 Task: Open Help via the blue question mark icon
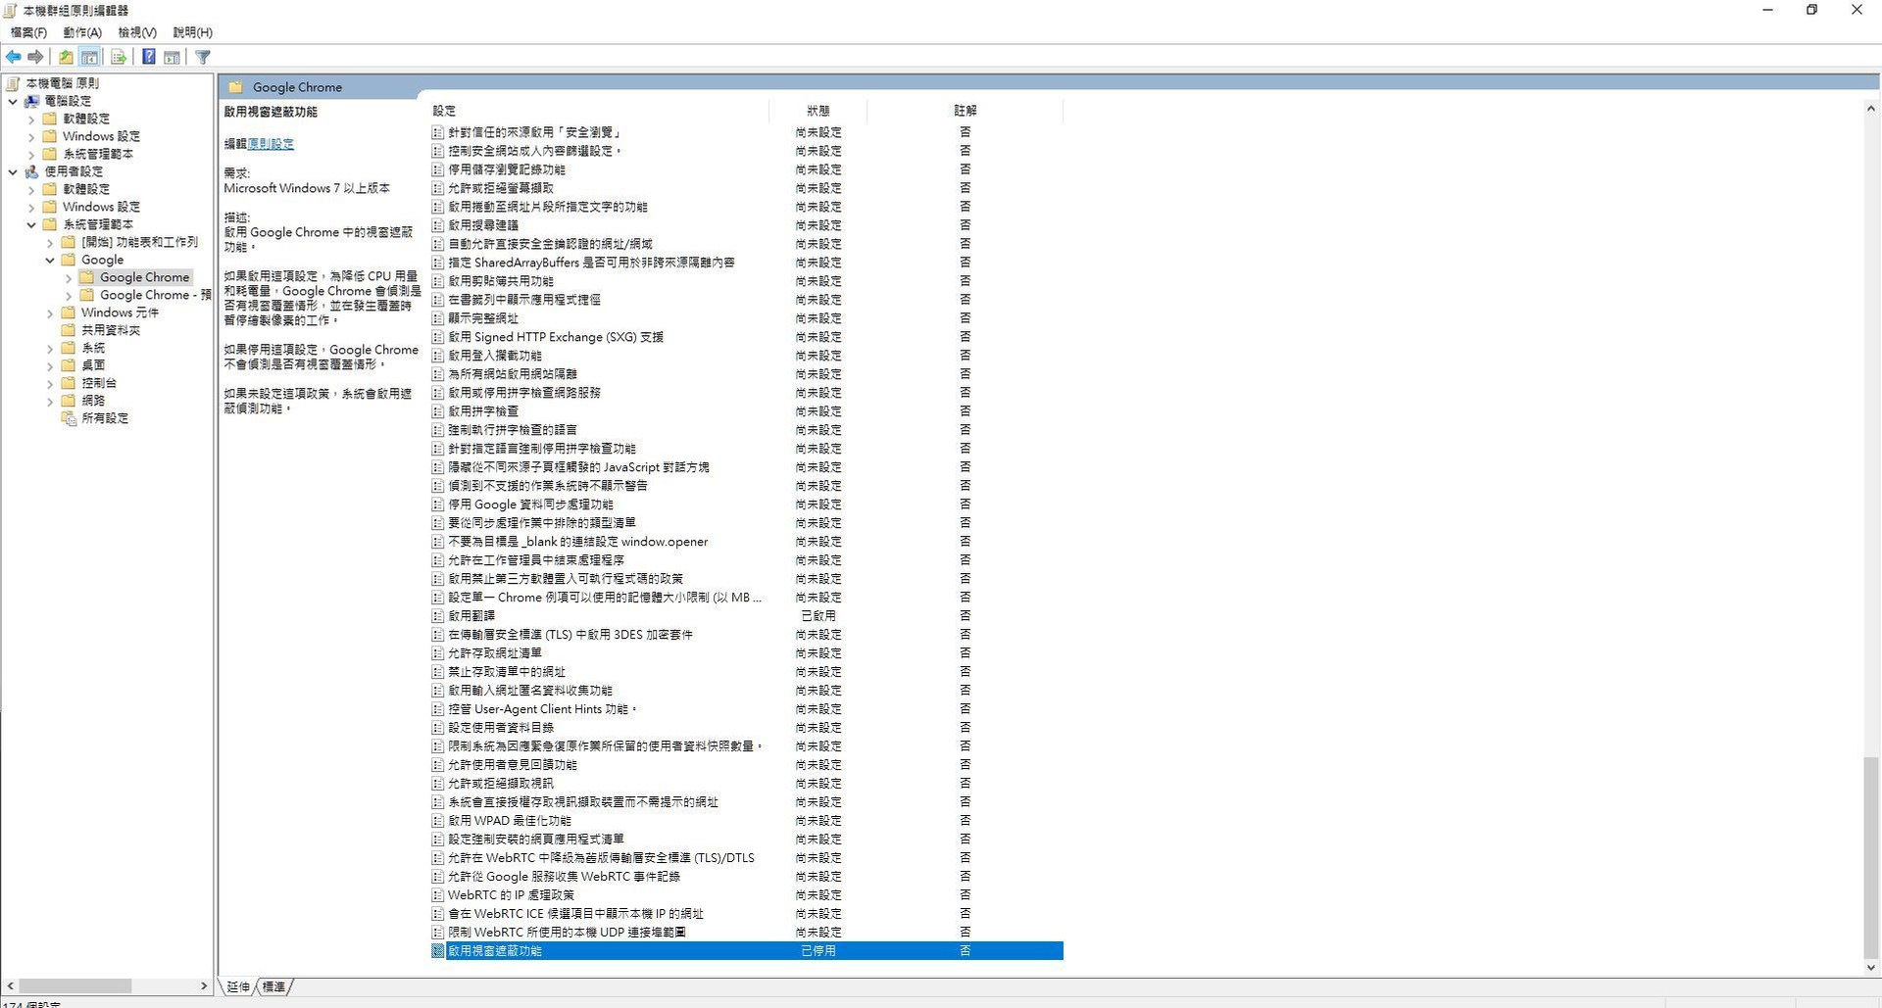148,56
